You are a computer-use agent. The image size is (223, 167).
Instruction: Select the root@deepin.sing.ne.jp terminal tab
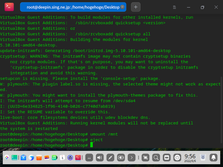pyautogui.click(x=73, y=7)
